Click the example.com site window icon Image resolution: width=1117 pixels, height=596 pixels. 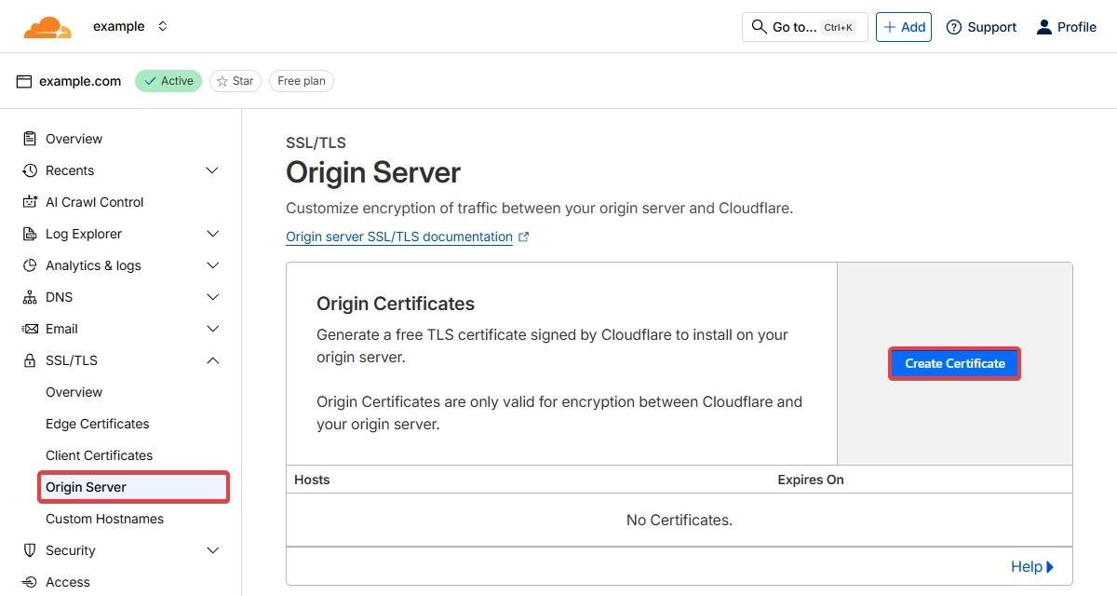coord(24,81)
